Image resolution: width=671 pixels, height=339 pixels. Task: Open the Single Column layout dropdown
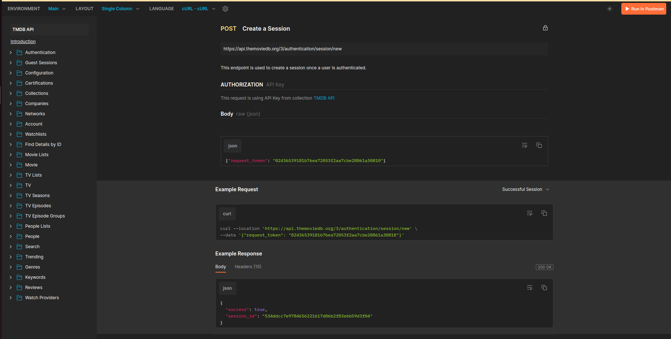[x=120, y=9]
